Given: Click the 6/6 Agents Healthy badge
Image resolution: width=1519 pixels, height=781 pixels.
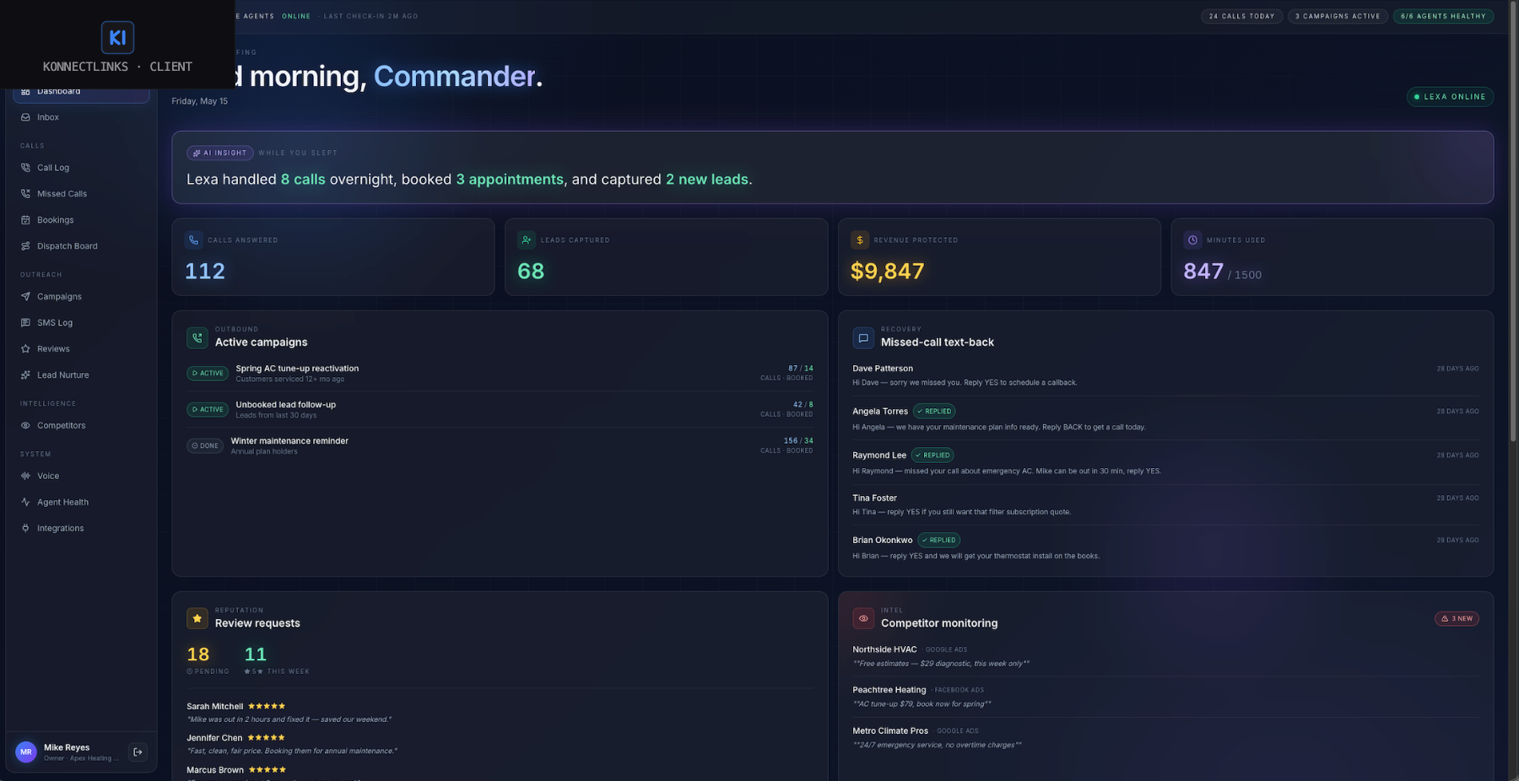Looking at the screenshot, I should tap(1443, 16).
